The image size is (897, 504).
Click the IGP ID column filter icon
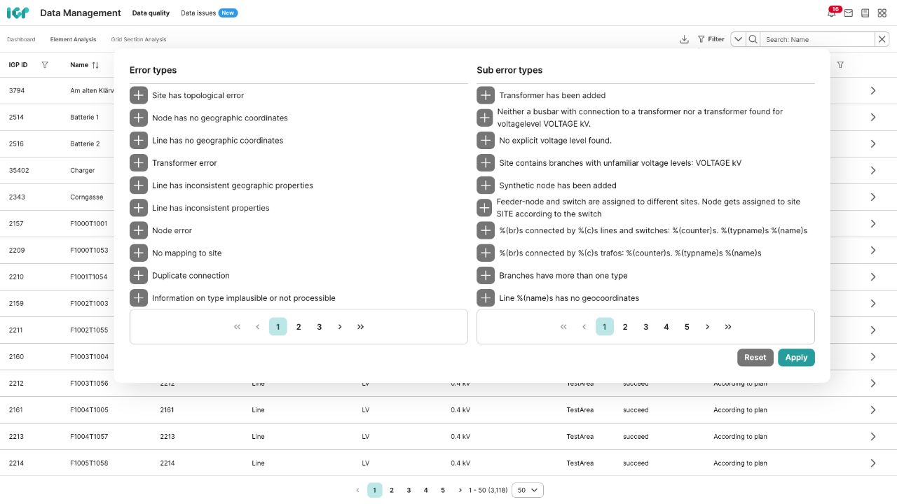[45, 65]
